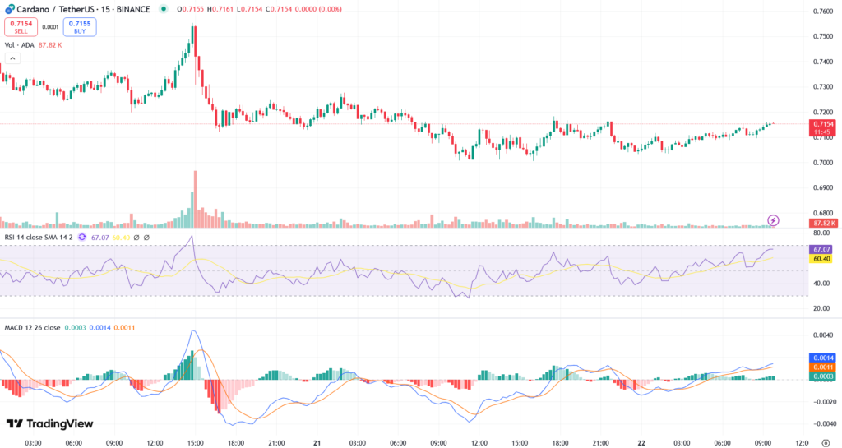This screenshot has height=448, width=842.
Task: Click the 0.7300 price axis label
Action: tap(823, 87)
